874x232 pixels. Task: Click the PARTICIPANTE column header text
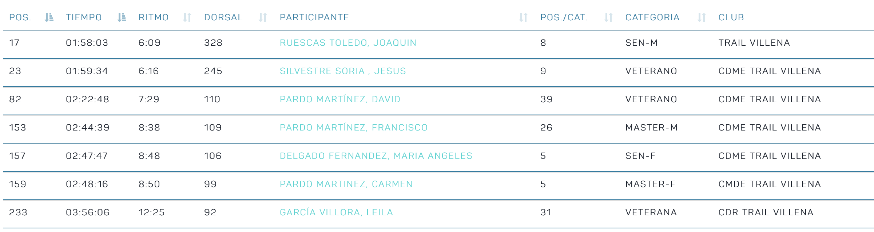pos(314,17)
